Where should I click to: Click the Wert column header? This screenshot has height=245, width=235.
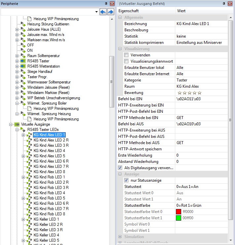click(204, 11)
